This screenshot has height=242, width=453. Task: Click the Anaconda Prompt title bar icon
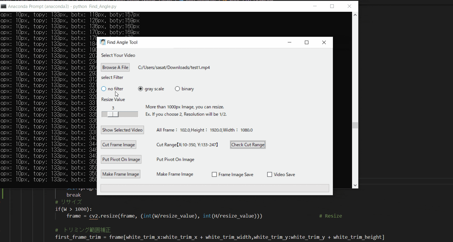point(4,6)
